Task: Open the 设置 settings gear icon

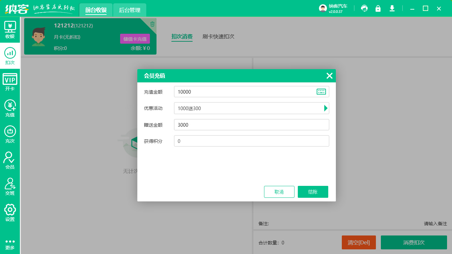Action: pyautogui.click(x=10, y=213)
